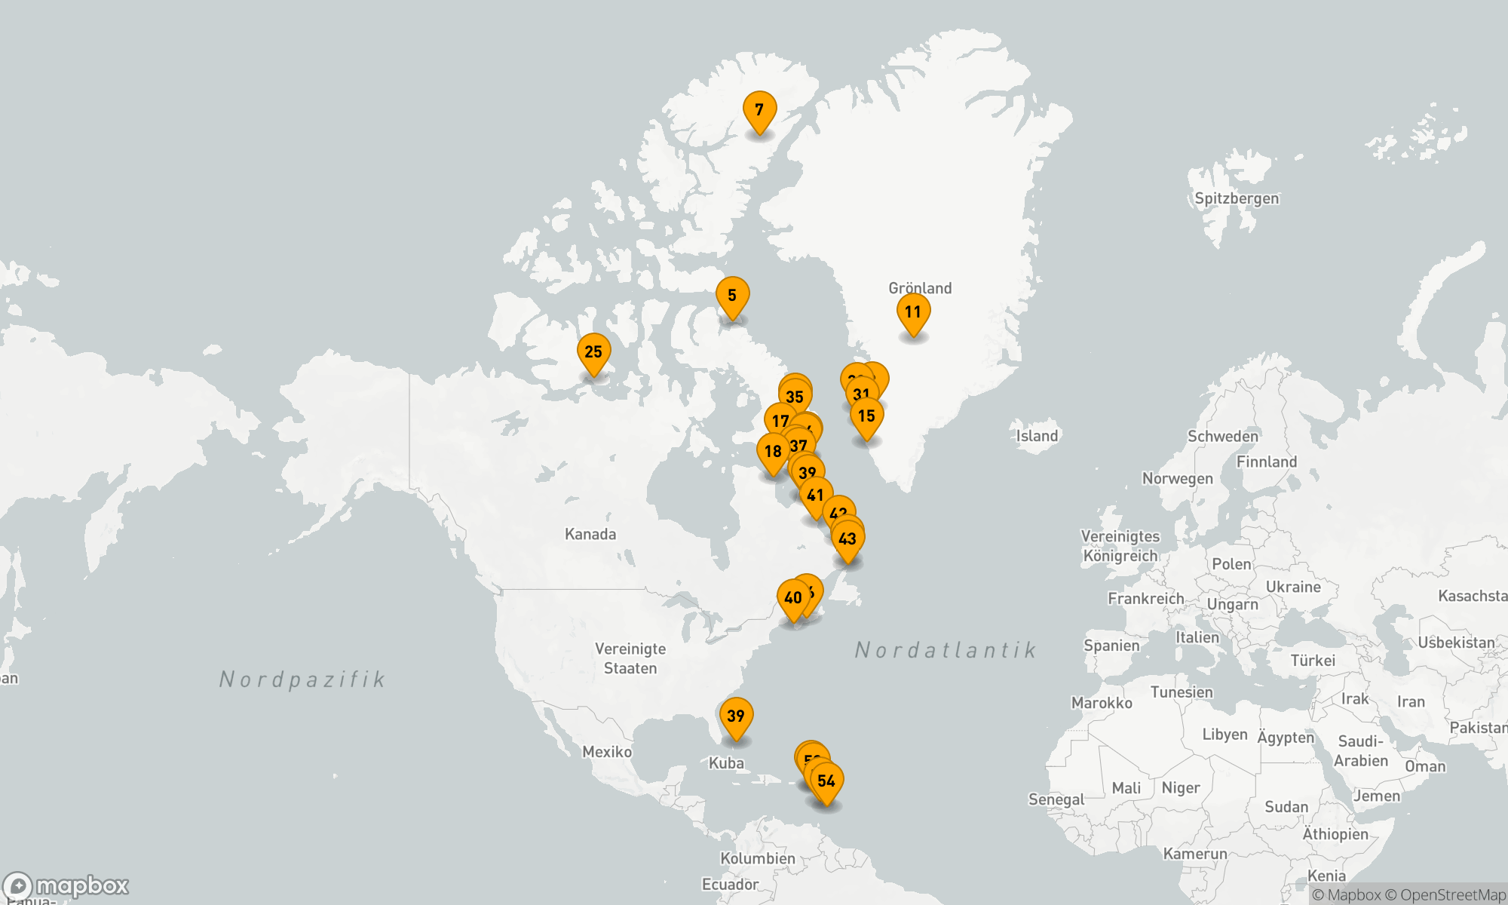Screen dimensions: 1508x905
Task: Click the marker numbered 41
Action: (x=816, y=495)
